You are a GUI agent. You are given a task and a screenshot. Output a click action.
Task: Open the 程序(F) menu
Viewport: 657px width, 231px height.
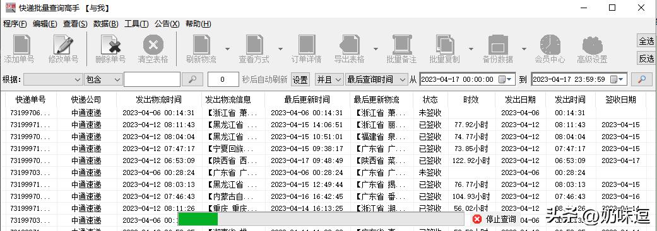pyautogui.click(x=15, y=24)
